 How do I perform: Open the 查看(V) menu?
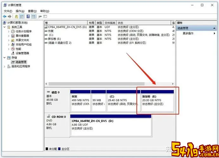[x=32, y=11]
